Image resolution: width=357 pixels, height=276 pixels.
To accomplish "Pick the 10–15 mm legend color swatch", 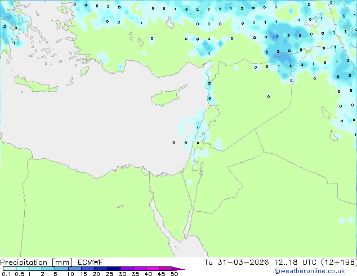I will [74, 269].
